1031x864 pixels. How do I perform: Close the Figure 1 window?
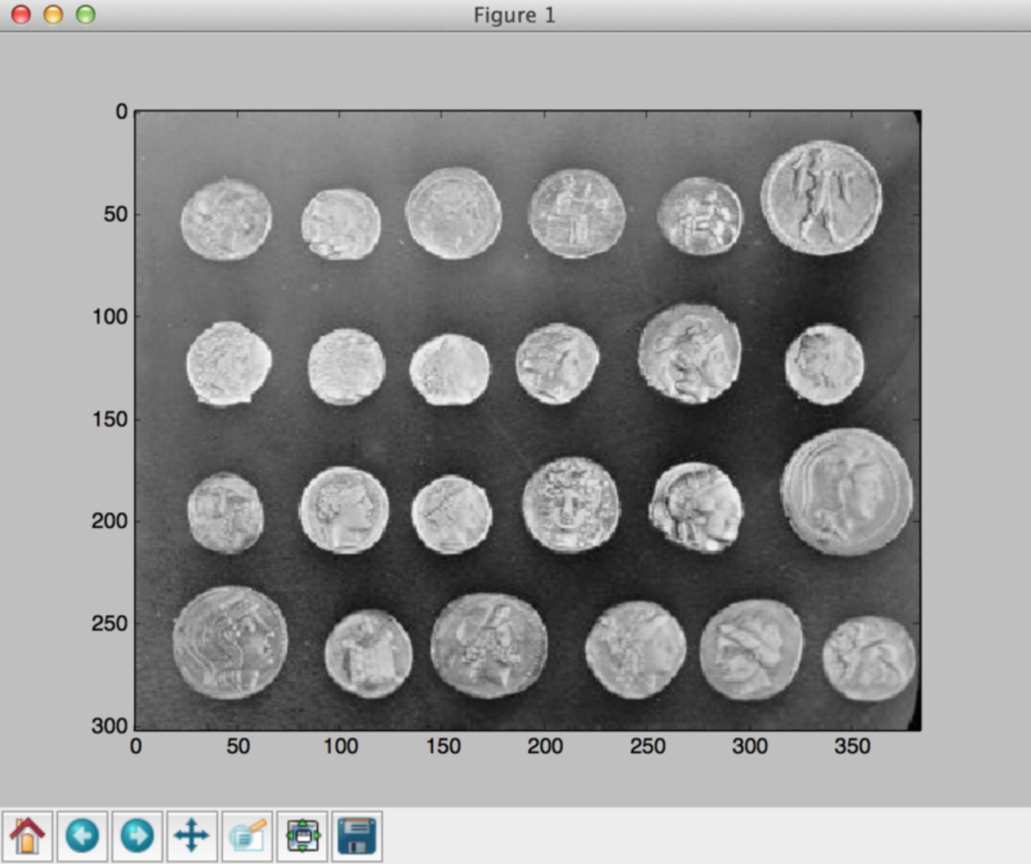pyautogui.click(x=21, y=14)
